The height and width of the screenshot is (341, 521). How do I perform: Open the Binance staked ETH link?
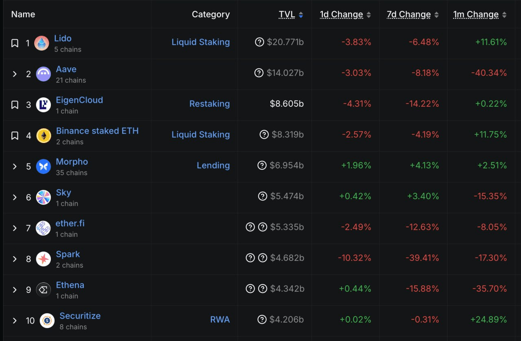tap(97, 131)
